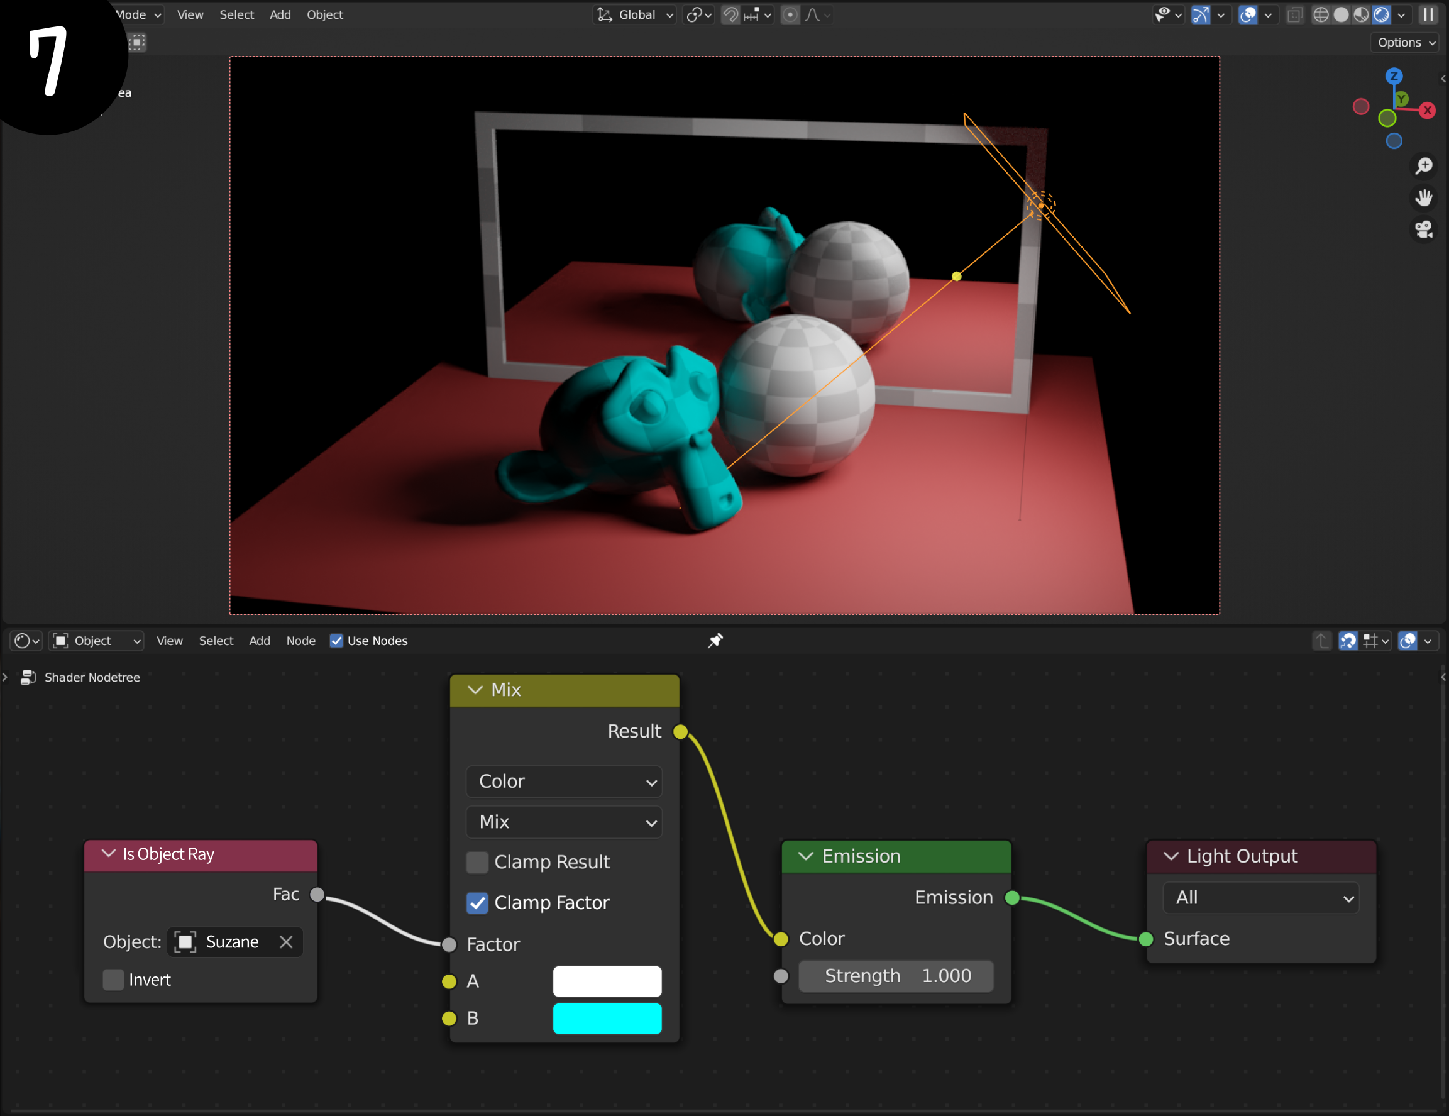Toggle camera view icon
Viewport: 1449px width, 1116px height.
[x=1423, y=229]
